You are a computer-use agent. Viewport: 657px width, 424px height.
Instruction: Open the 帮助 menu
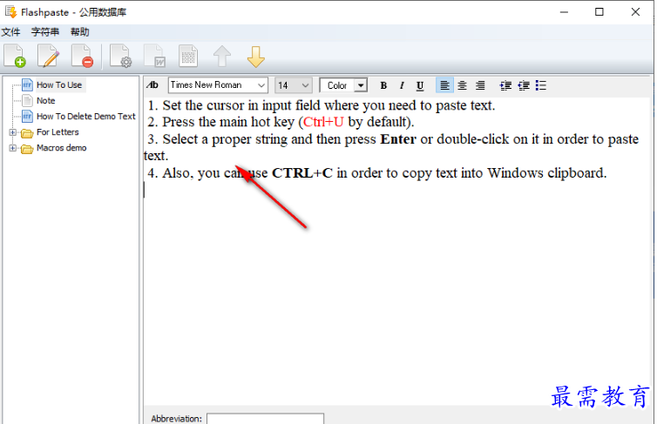[79, 32]
